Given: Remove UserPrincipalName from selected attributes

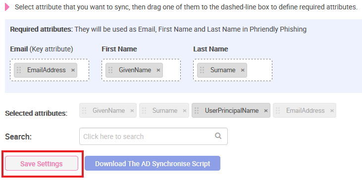Looking at the screenshot, I should (266, 111).
